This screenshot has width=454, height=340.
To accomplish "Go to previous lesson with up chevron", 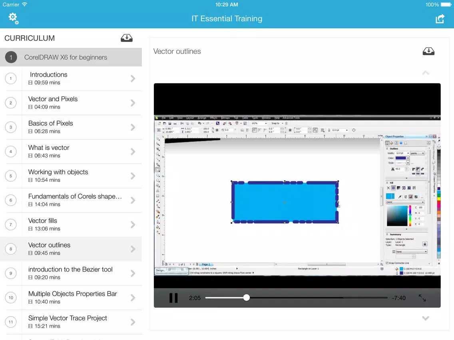I will (x=425, y=73).
